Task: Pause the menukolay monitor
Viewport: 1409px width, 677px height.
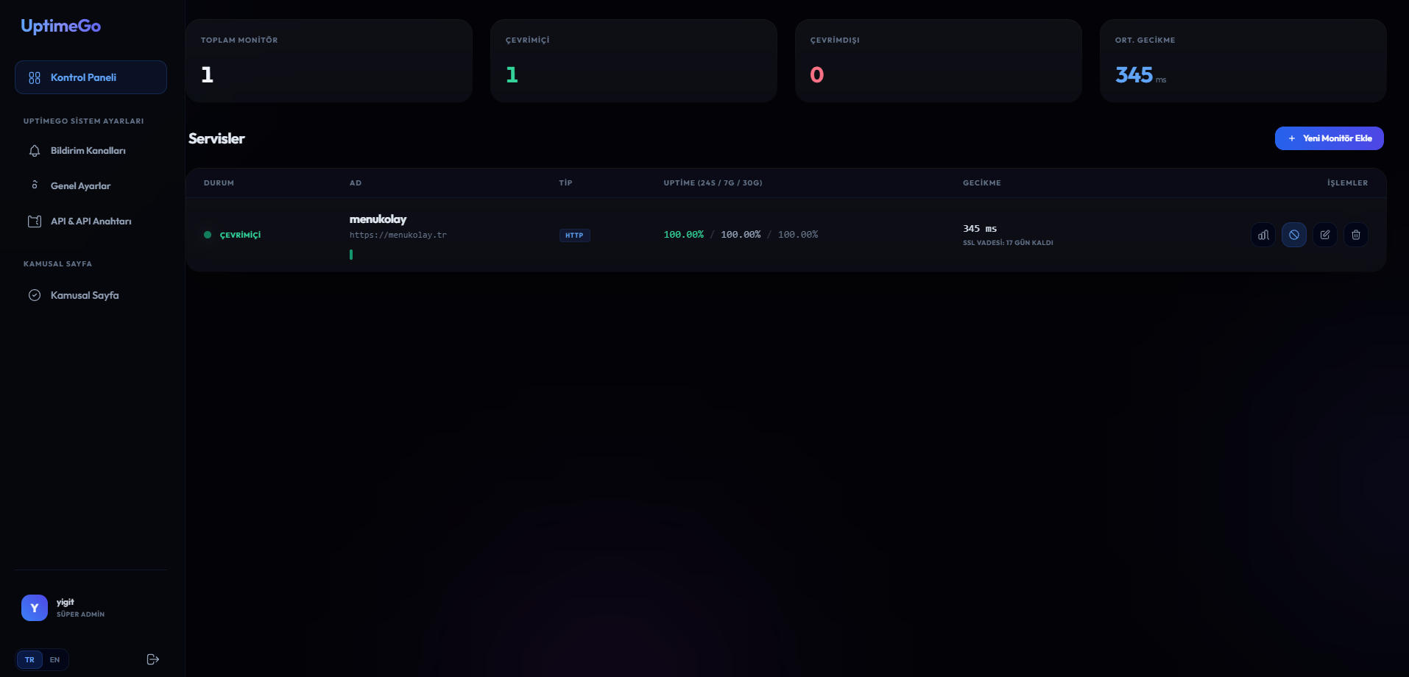Action: (x=1294, y=235)
